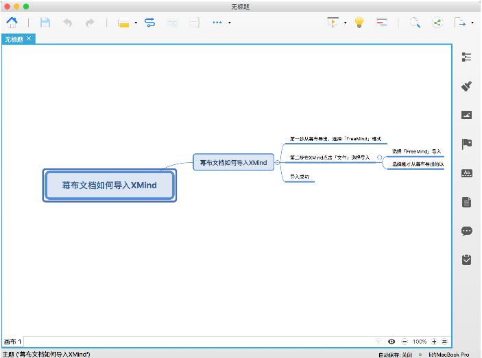482x358 pixels.
Task: Click the Relationship tool icon
Action: [150, 23]
